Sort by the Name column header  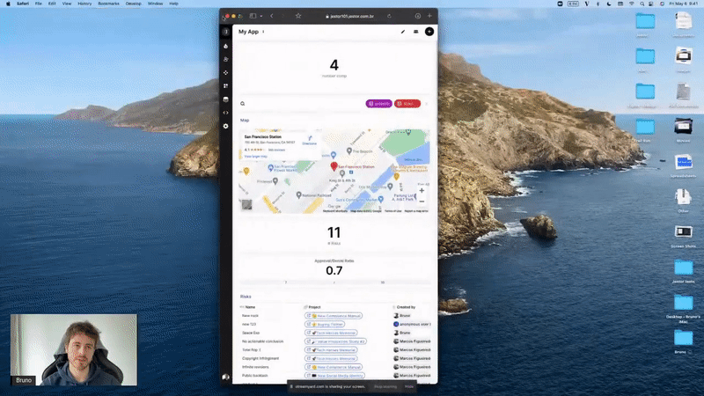pos(250,307)
